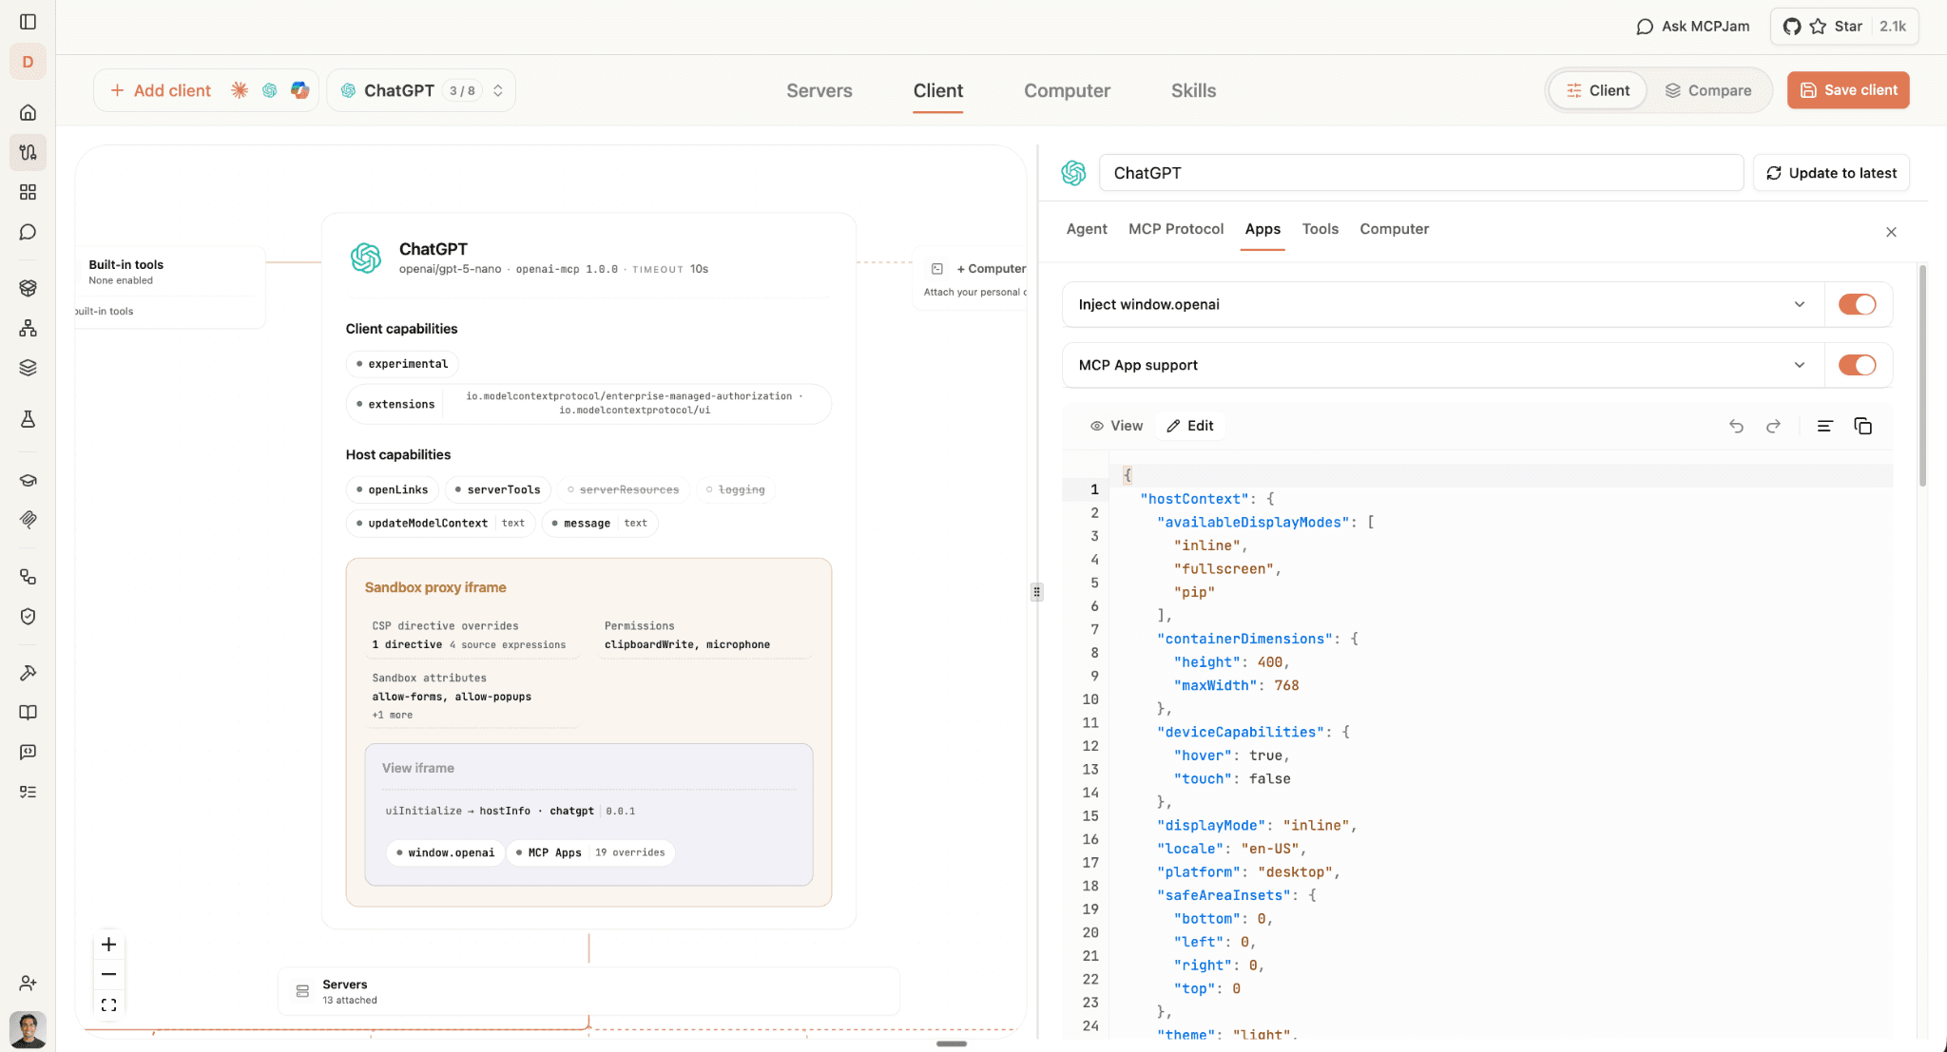Select the Copilot client icon
This screenshot has width=1947, height=1052.
(x=300, y=90)
